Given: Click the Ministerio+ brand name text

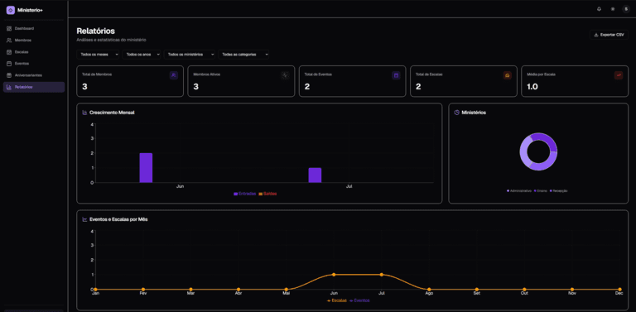Looking at the screenshot, I should pyautogui.click(x=30, y=10).
